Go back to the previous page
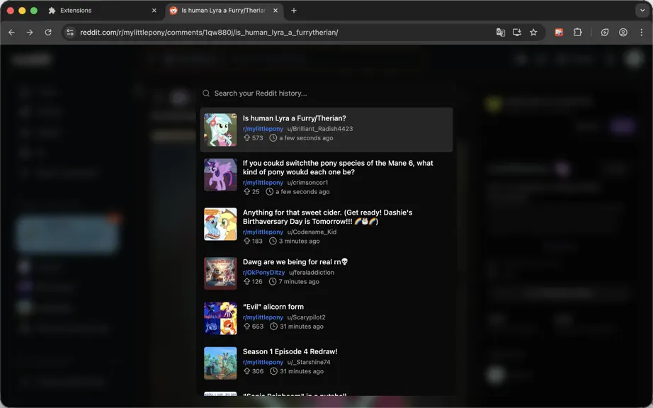 pos(11,32)
